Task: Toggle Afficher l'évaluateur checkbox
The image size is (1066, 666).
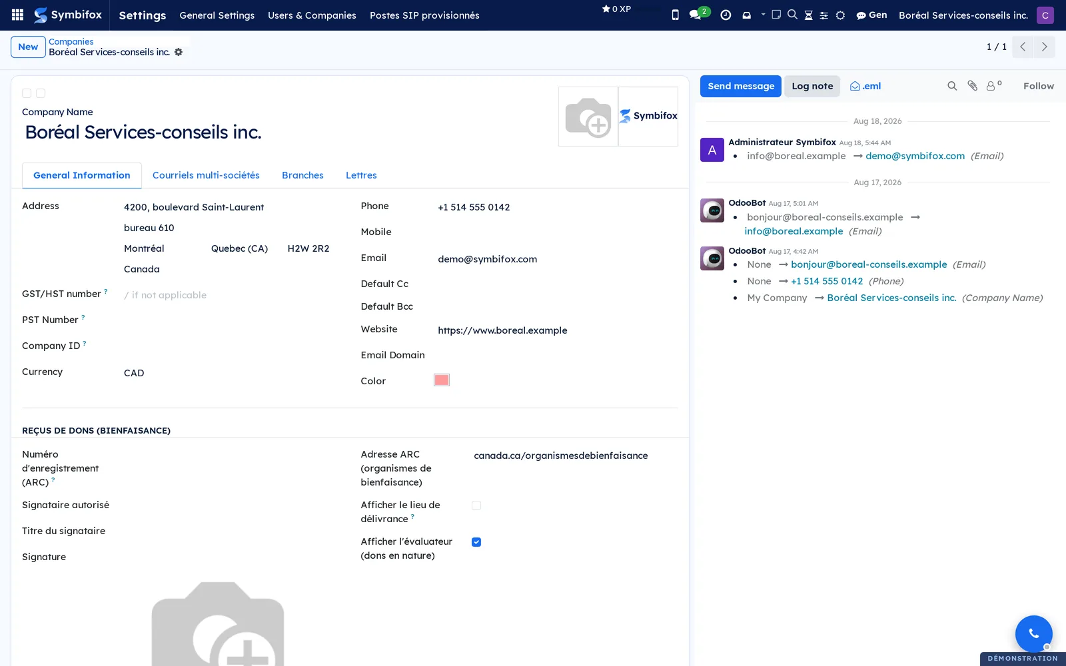Action: (476, 542)
